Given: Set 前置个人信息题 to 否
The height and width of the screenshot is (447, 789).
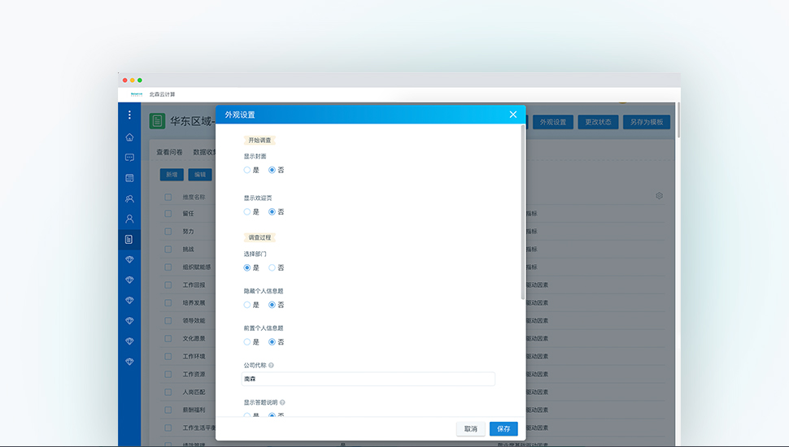Looking at the screenshot, I should [272, 342].
